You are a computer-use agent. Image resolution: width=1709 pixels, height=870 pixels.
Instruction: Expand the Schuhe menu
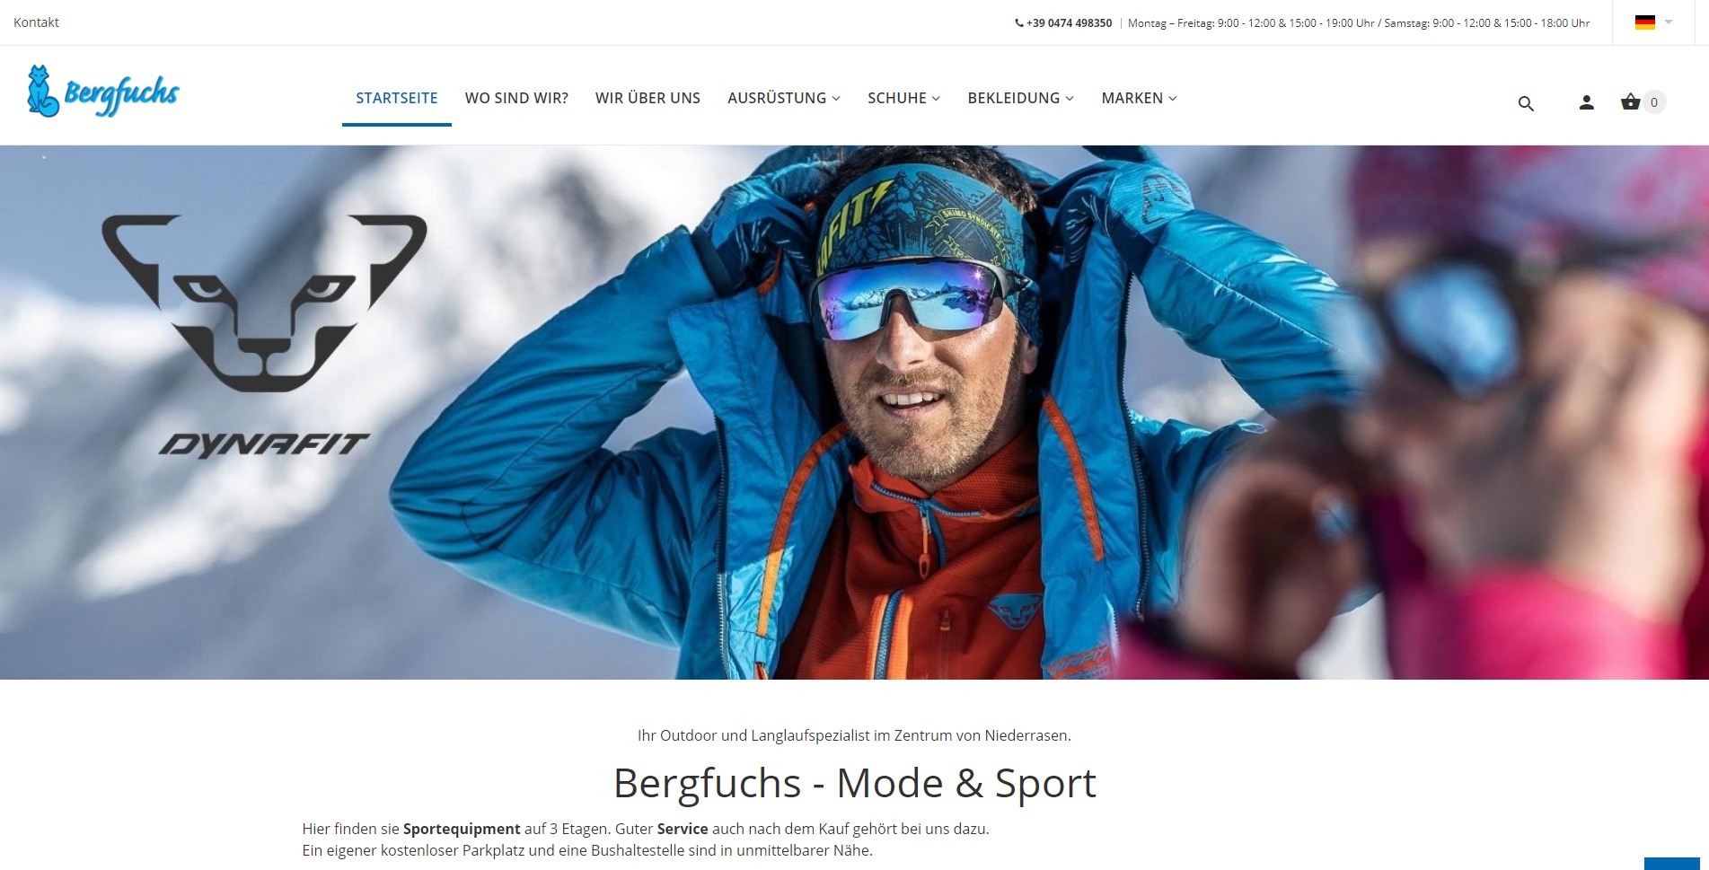click(x=903, y=98)
